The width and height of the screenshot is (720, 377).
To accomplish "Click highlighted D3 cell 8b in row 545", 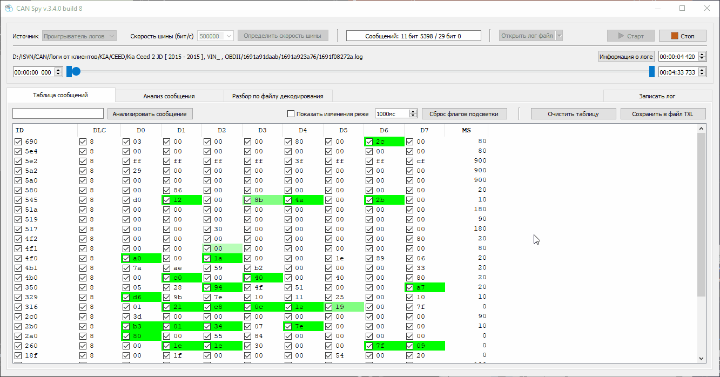I will [x=263, y=200].
